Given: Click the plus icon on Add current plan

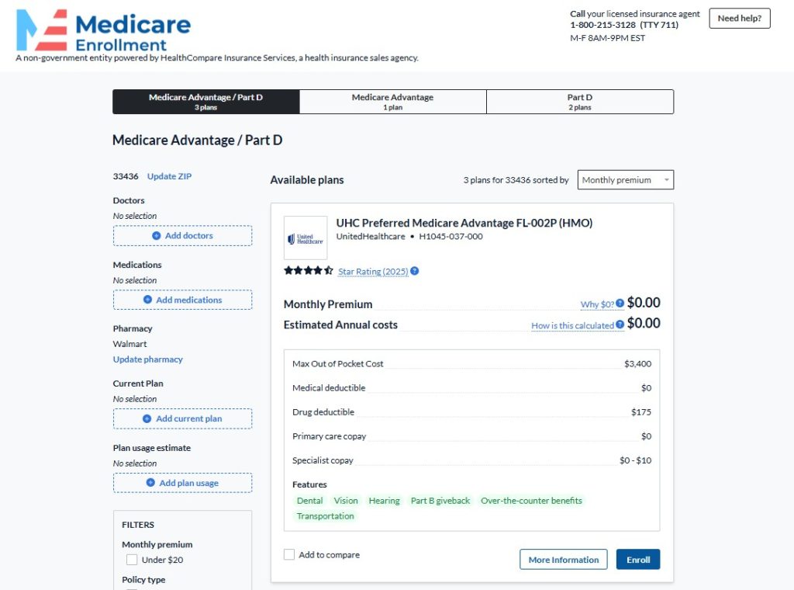Looking at the screenshot, I should 147,419.
